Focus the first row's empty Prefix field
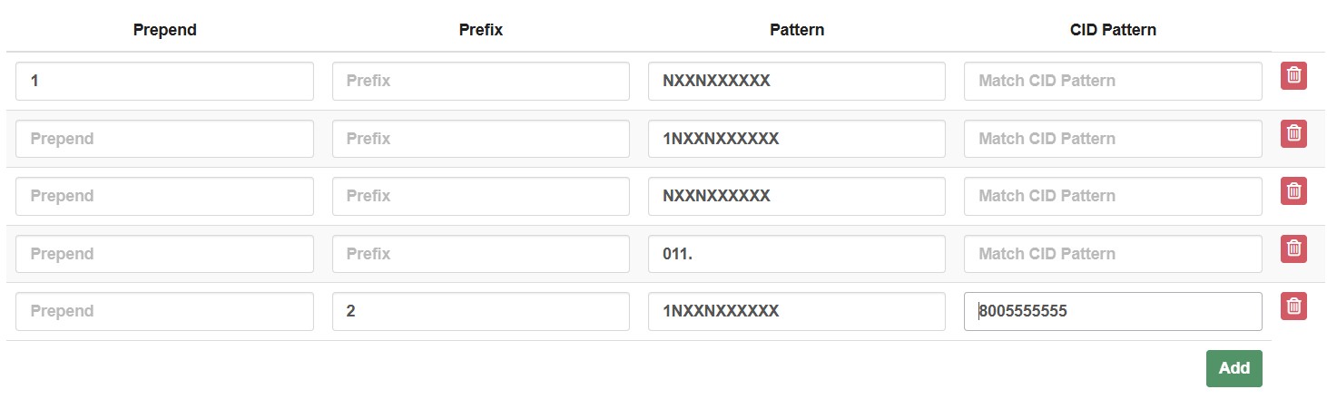The image size is (1327, 399). point(480,81)
